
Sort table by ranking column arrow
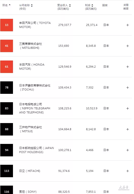(x=10, y=5)
